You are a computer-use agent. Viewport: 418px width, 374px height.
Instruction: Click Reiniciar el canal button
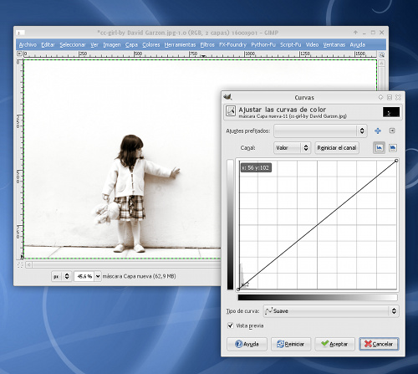pyautogui.click(x=337, y=148)
